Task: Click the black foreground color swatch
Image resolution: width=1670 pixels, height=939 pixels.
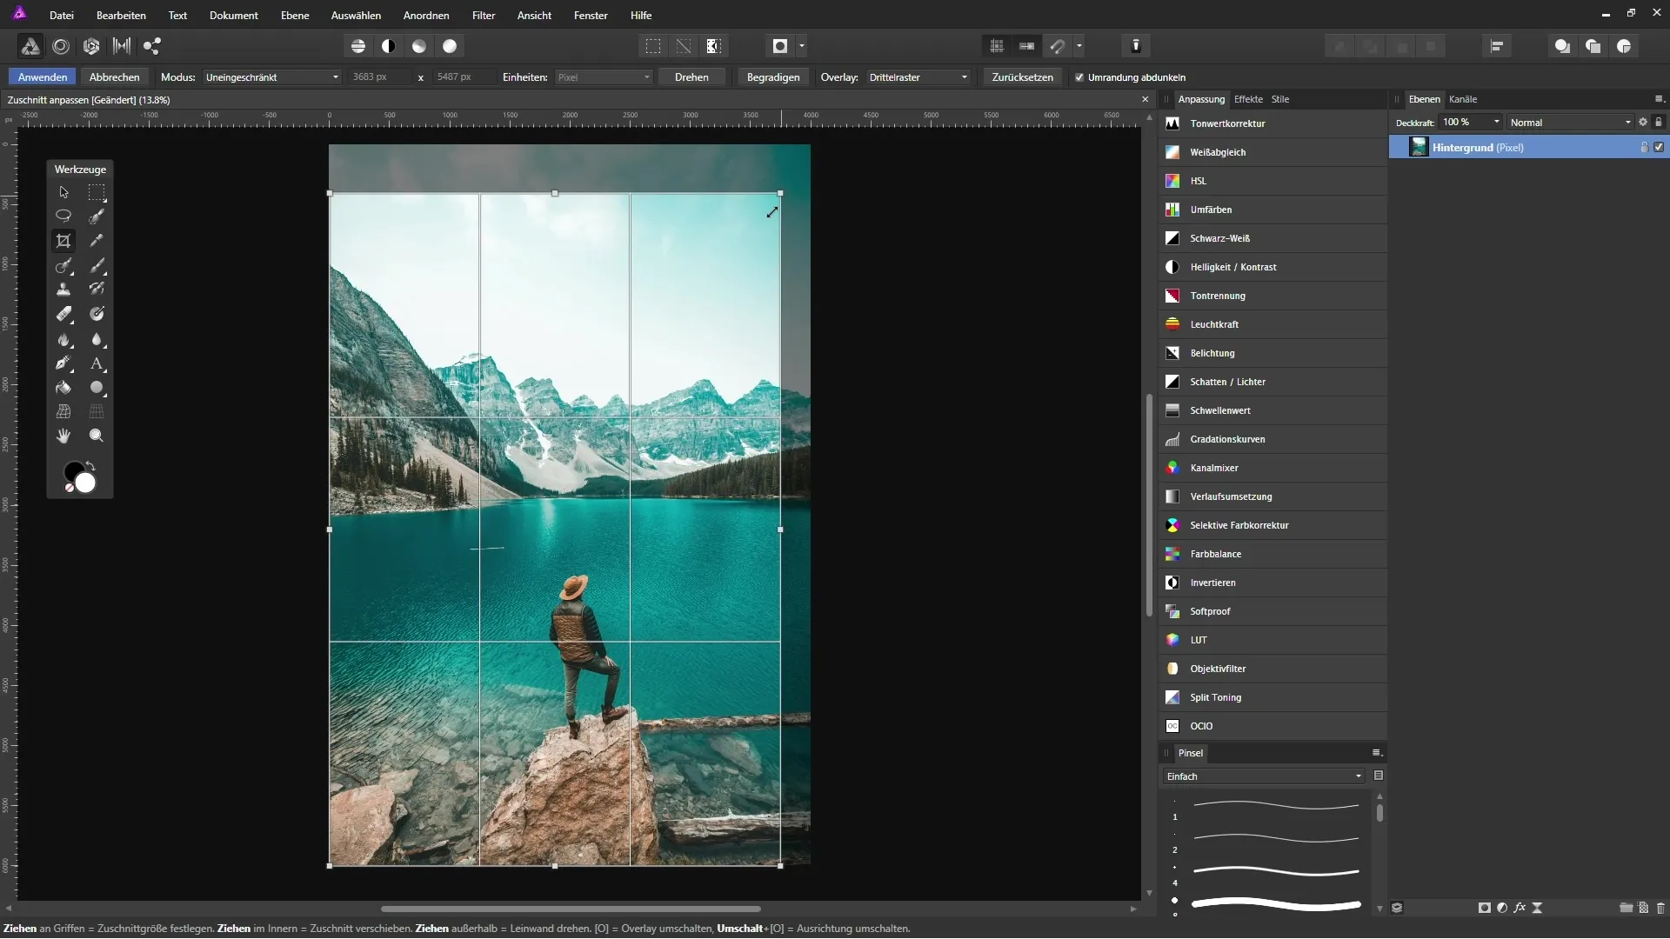Action: (x=73, y=471)
